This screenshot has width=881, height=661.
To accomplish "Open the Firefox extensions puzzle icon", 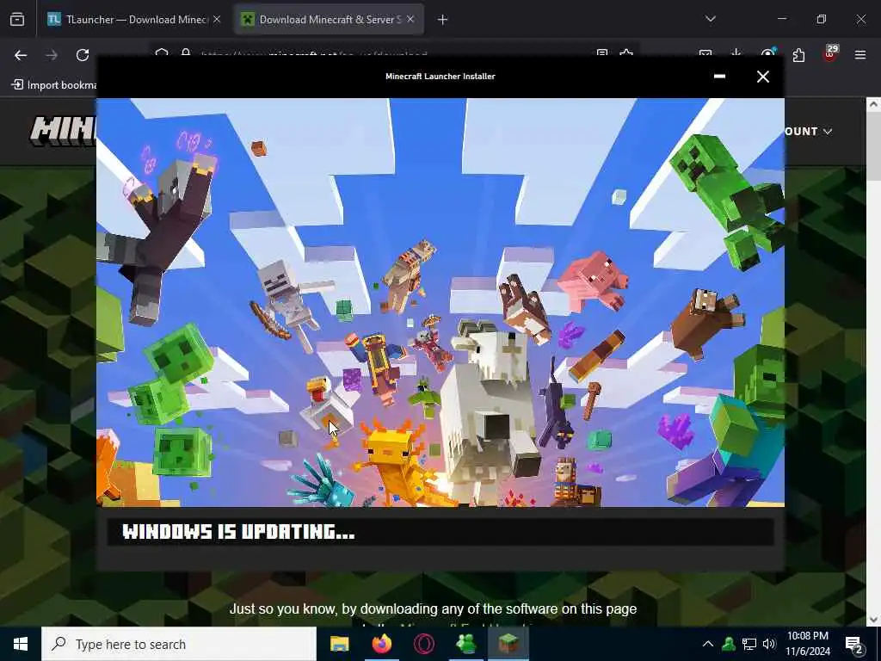I will pos(798,55).
